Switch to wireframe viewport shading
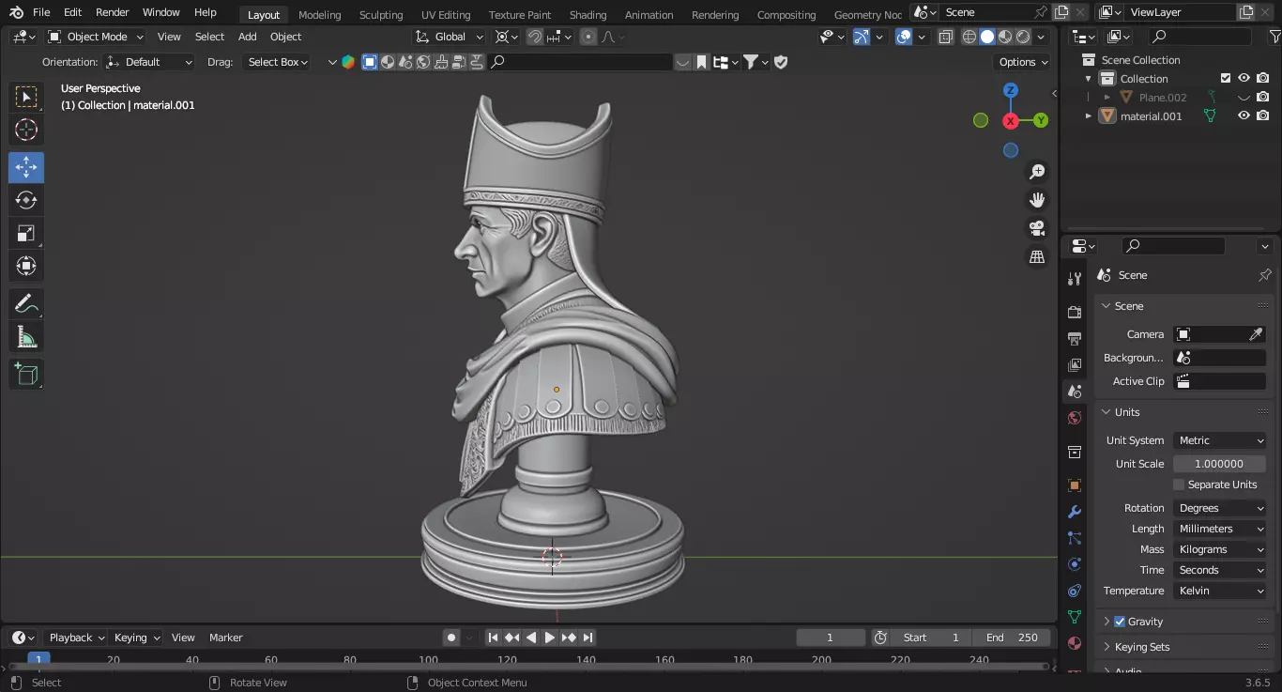1282x692 pixels. pyautogui.click(x=969, y=37)
